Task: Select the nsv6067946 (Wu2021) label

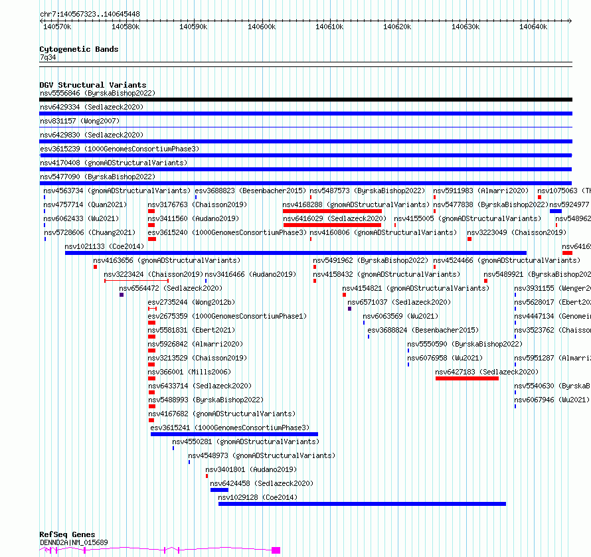Action: click(552, 400)
